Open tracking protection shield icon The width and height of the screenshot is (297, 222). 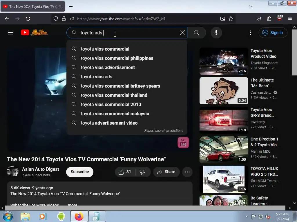coord(55,18)
